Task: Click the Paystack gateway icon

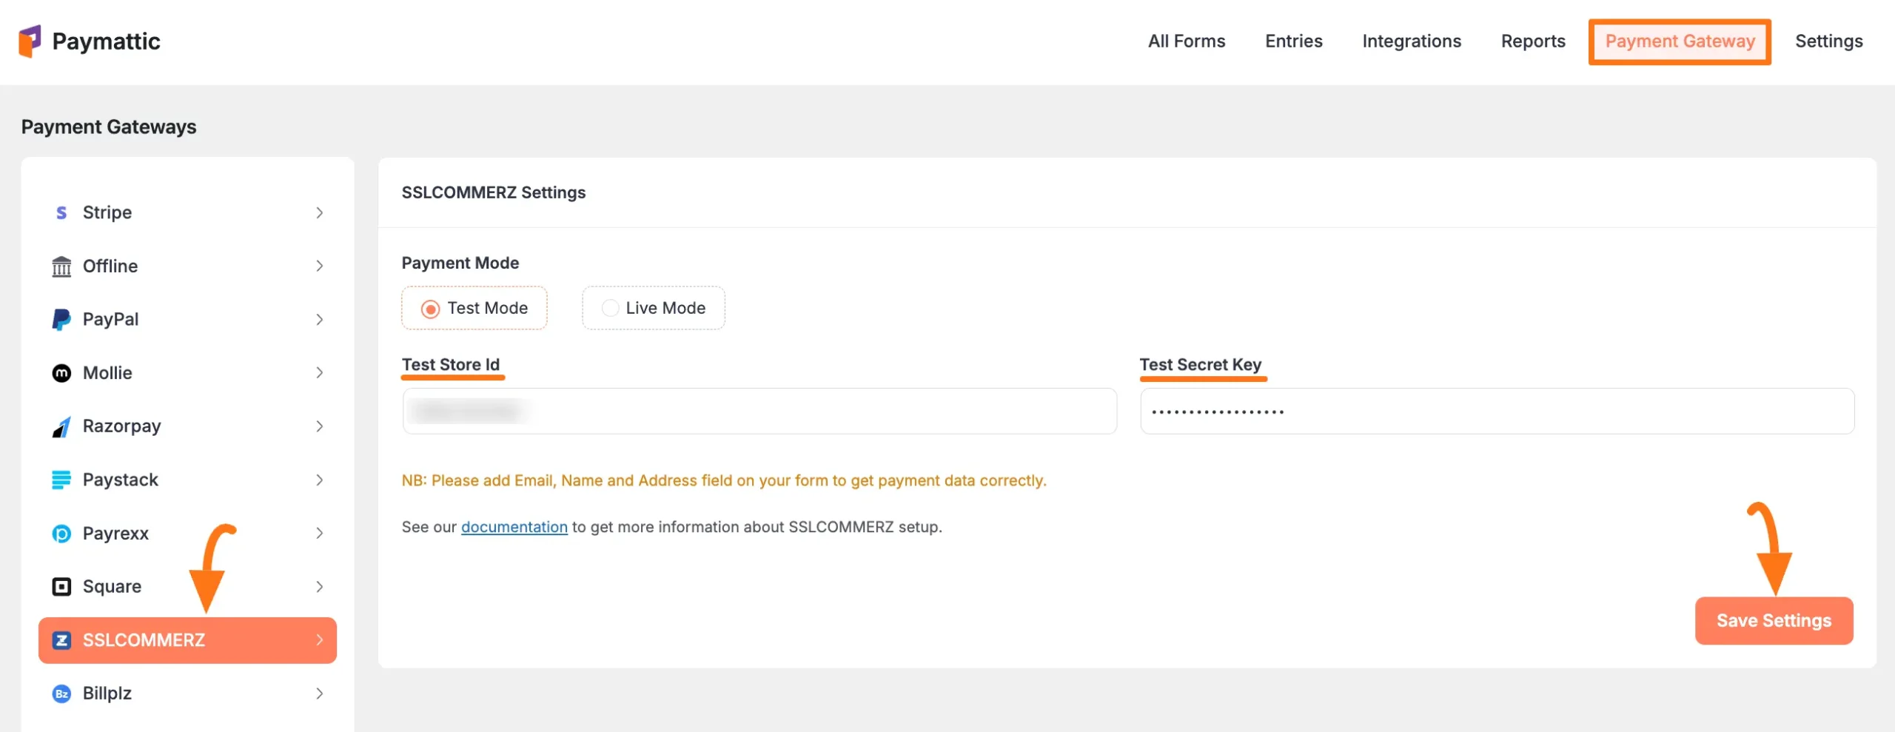Action: [x=61, y=480]
